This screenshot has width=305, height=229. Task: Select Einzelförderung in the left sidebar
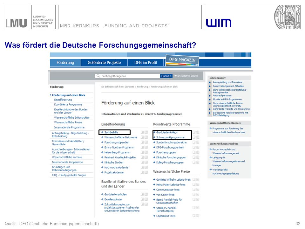(x=63, y=100)
